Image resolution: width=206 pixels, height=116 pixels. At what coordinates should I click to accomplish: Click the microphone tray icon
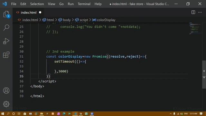[x=174, y=114]
